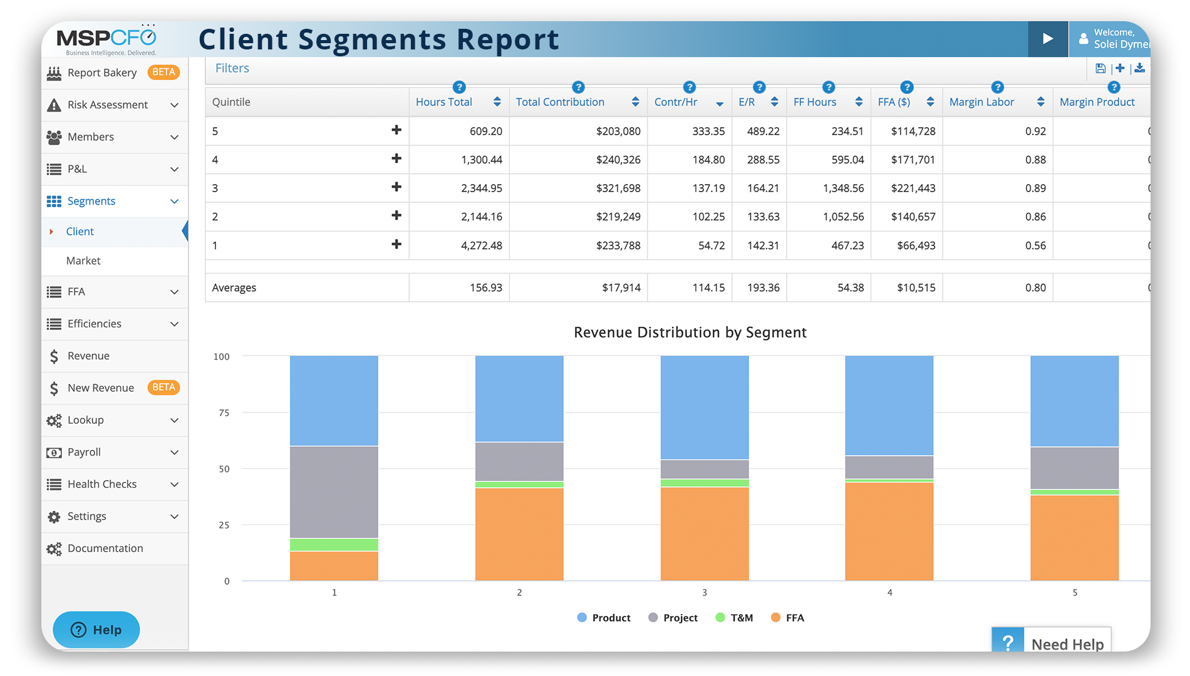Sort by E/R sort arrows
Screen dimensions: 1190x676
coord(775,102)
